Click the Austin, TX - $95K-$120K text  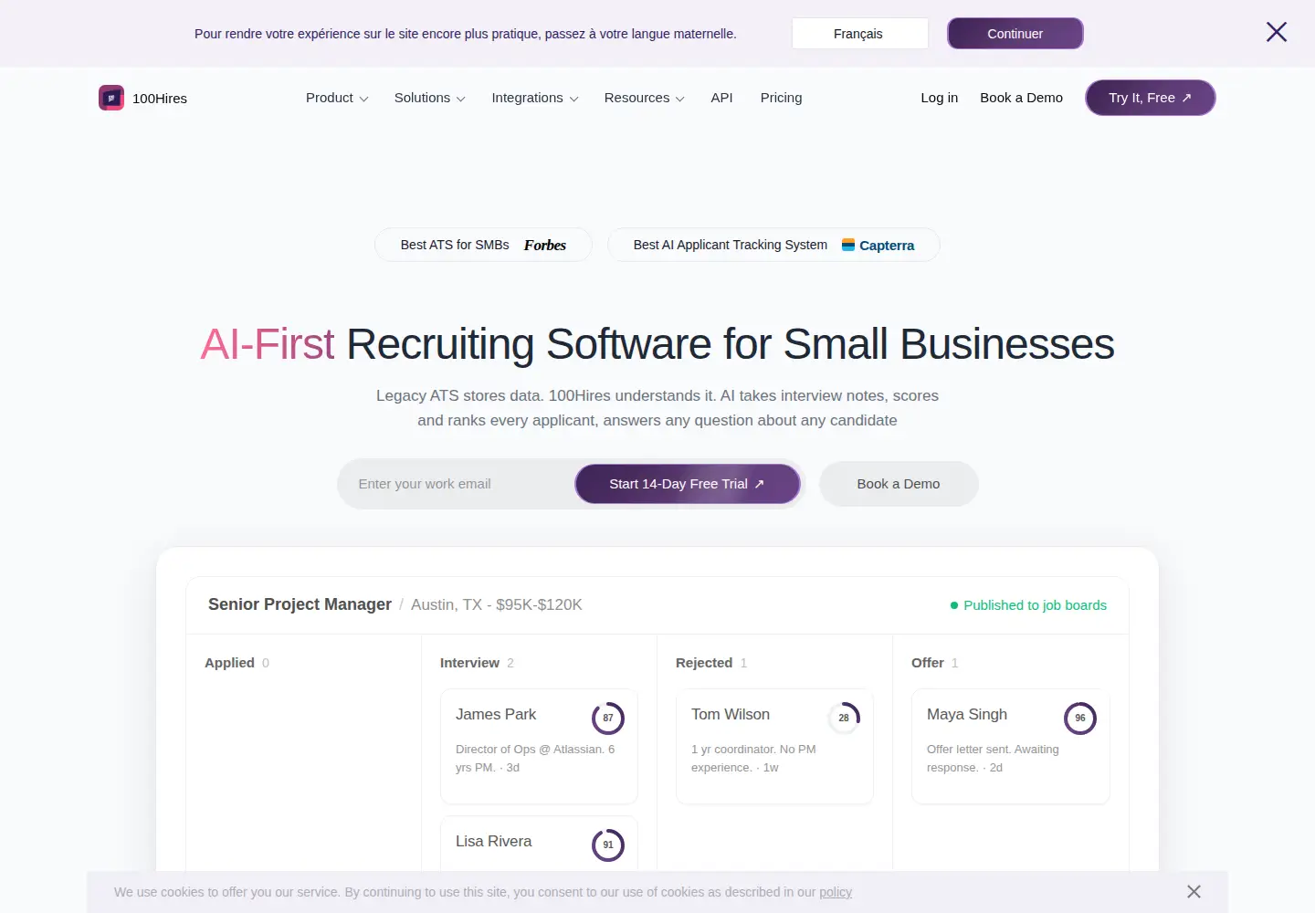pyautogui.click(x=497, y=604)
